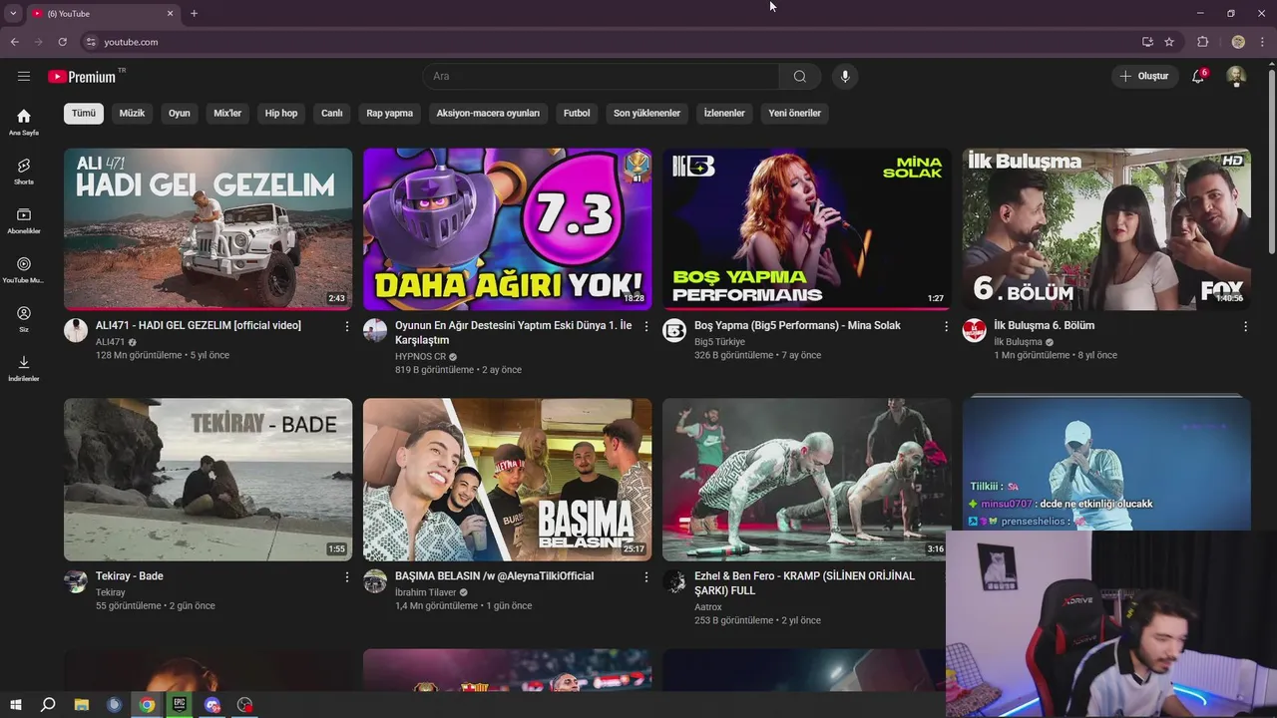1277x718 pixels.
Task: Open Chrome extensions puzzle icon
Action: click(x=1203, y=42)
